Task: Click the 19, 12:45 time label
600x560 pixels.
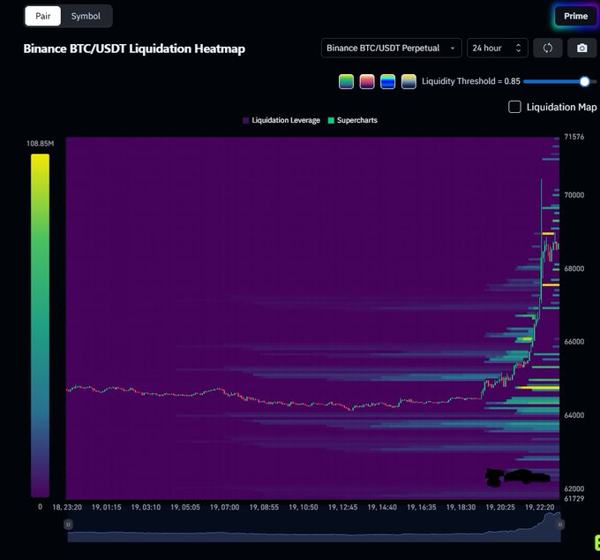Action: (343, 507)
